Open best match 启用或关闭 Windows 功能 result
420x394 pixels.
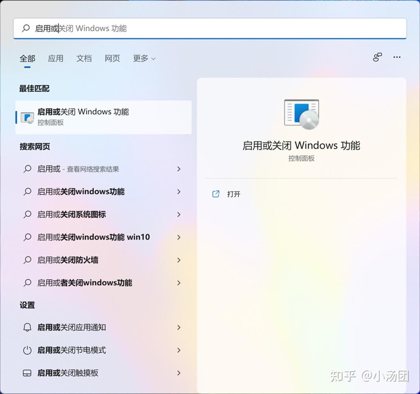coord(104,117)
